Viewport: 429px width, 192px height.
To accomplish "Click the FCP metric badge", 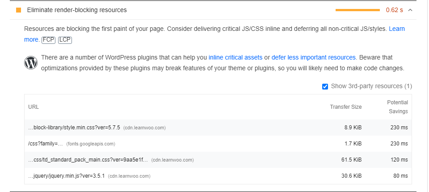I will pos(48,40).
